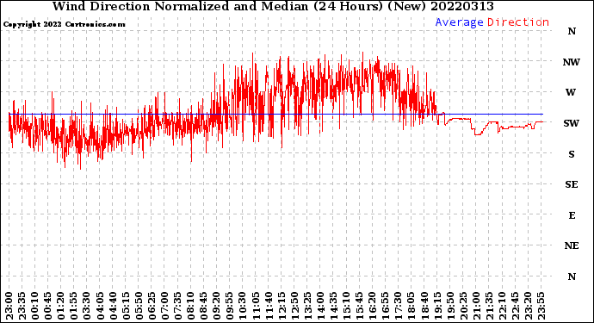
Task: Select the blue 'Average' legend label
Action: (x=459, y=22)
